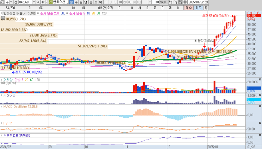The width and height of the screenshot is (262, 149).
Task: Click the stock code input field 042660
Action: point(25,2)
